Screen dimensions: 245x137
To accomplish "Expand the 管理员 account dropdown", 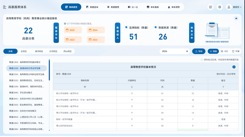I will 237,7.
